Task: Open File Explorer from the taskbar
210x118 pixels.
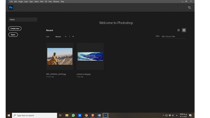Action: pyautogui.click(x=67, y=115)
